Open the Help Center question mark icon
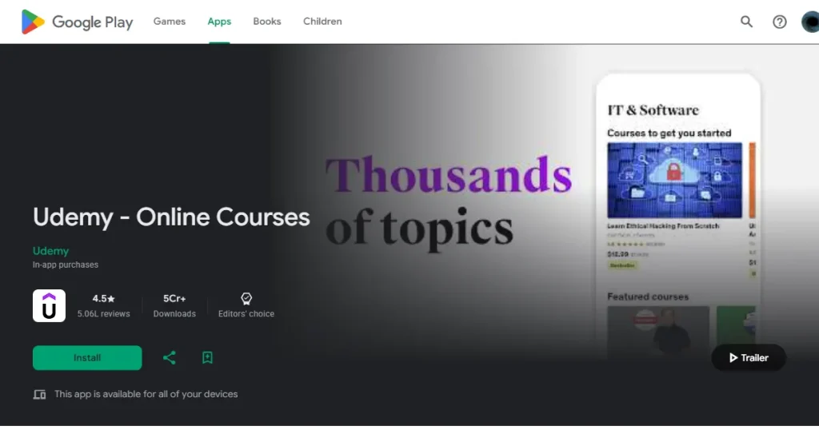Viewport: 819px width, 430px height. 779,22
